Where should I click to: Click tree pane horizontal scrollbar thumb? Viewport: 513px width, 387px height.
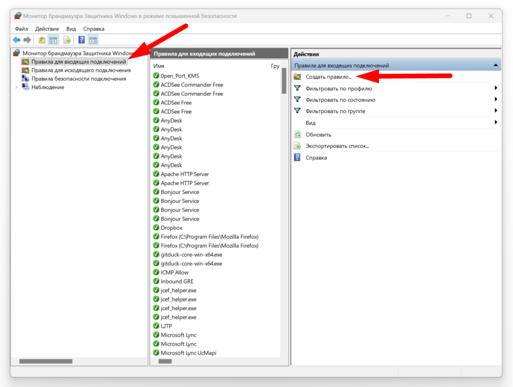click(x=46, y=361)
